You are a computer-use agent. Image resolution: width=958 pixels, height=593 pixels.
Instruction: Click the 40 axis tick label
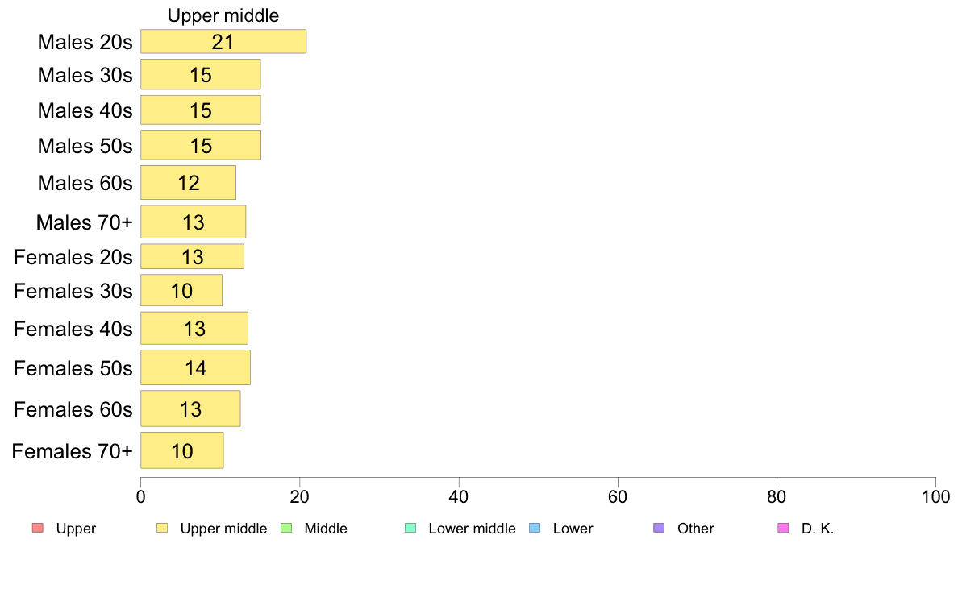459,497
